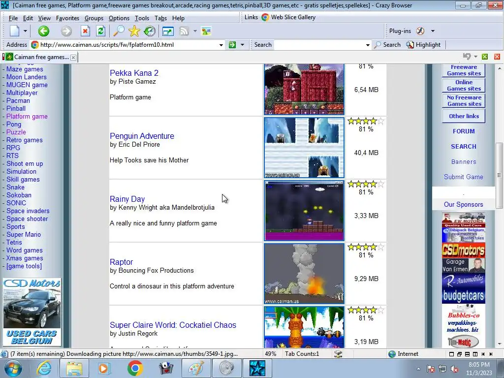The height and width of the screenshot is (378, 504).
Task: Click the Plug-ins compass icon
Action: pyautogui.click(x=420, y=31)
